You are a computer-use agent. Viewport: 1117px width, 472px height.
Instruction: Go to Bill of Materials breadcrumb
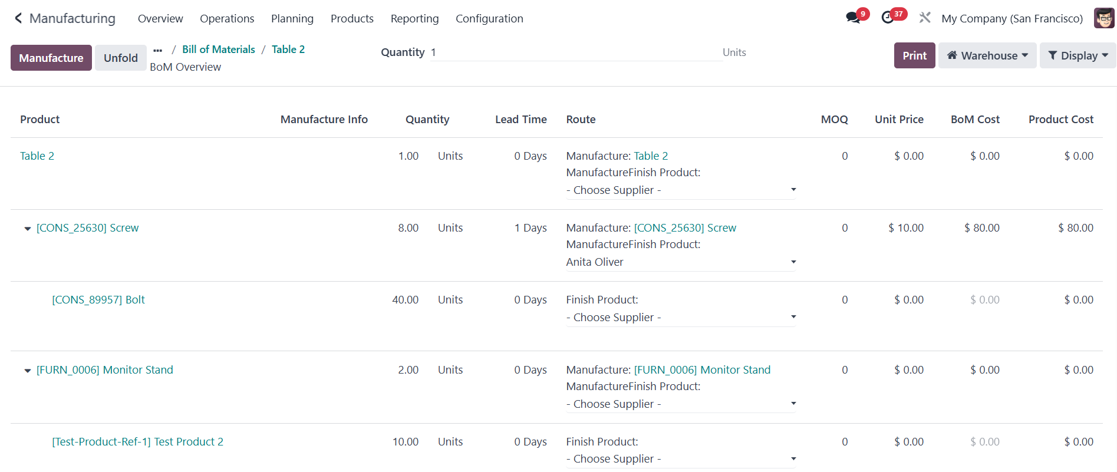click(218, 49)
